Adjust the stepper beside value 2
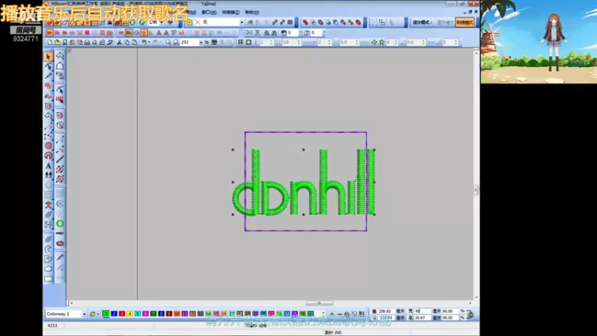597x336 pixels. (x=271, y=43)
